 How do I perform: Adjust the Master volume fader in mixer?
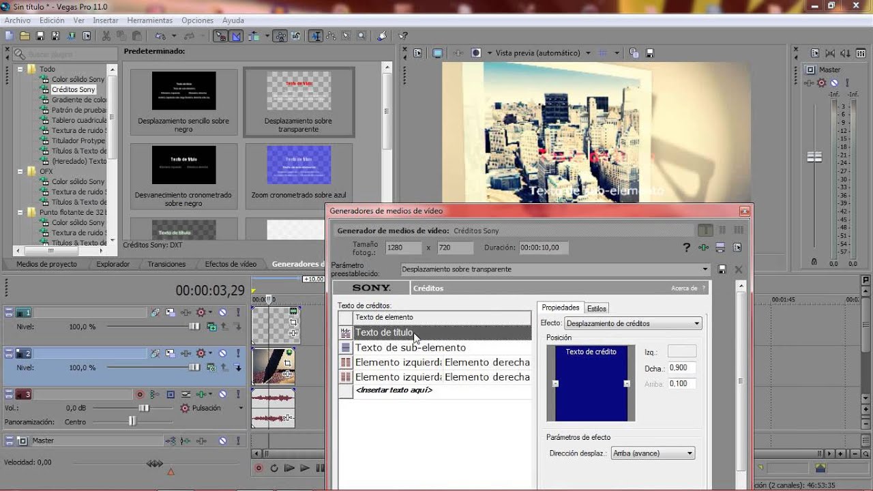814,157
